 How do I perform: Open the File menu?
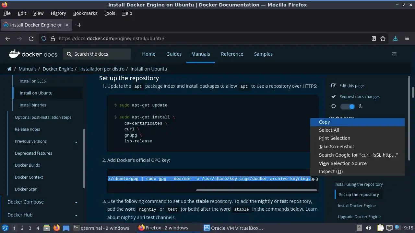(7, 13)
